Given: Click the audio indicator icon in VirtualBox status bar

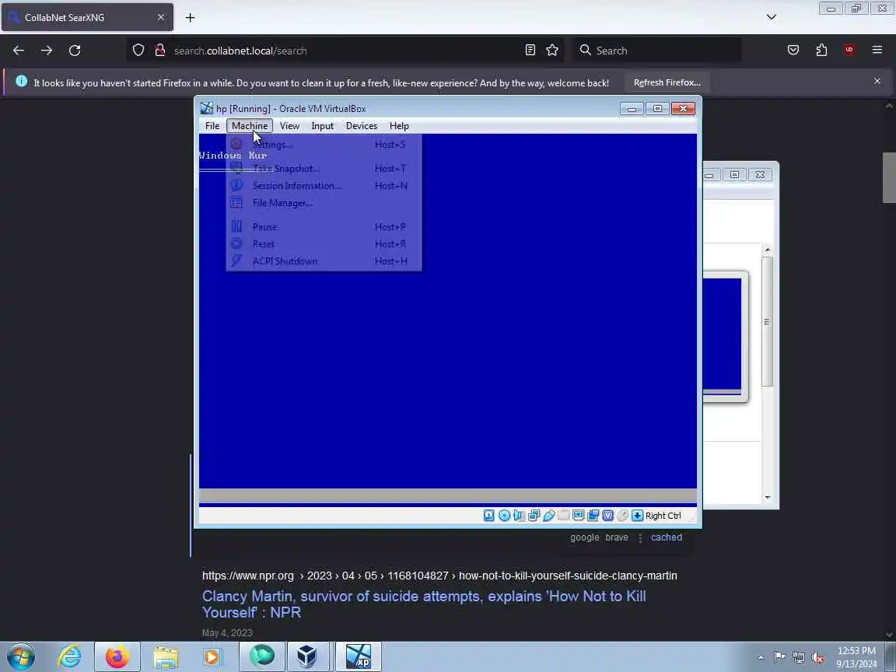Looking at the screenshot, I should tap(519, 516).
